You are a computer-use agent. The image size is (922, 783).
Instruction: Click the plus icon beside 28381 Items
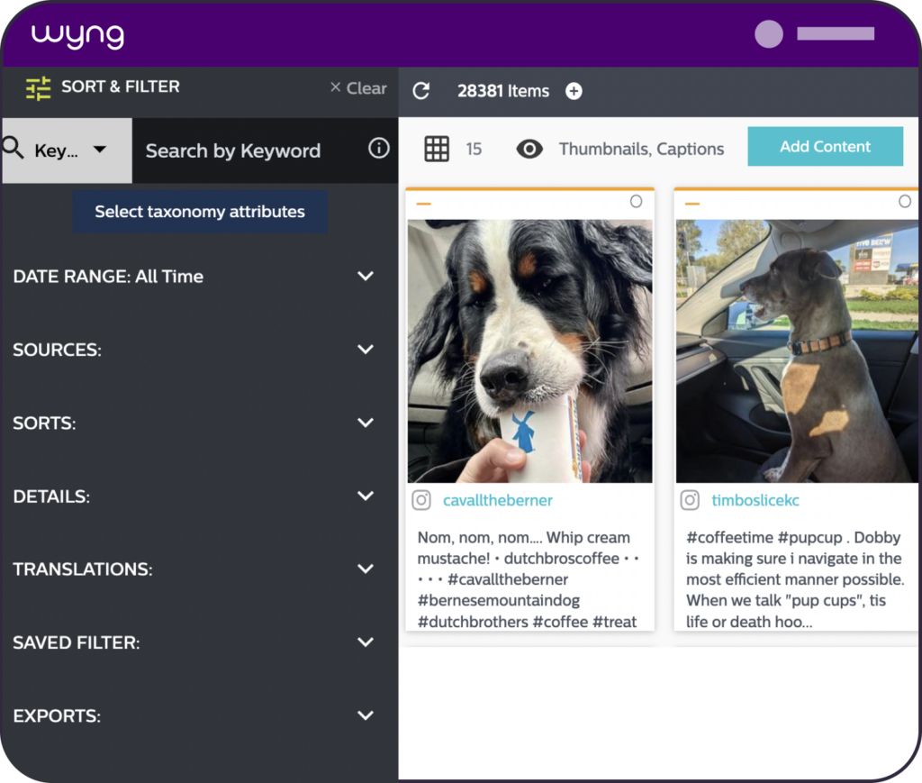[574, 91]
